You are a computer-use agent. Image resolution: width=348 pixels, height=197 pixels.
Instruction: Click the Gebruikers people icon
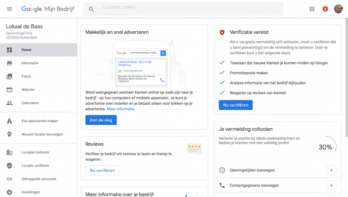click(9, 103)
